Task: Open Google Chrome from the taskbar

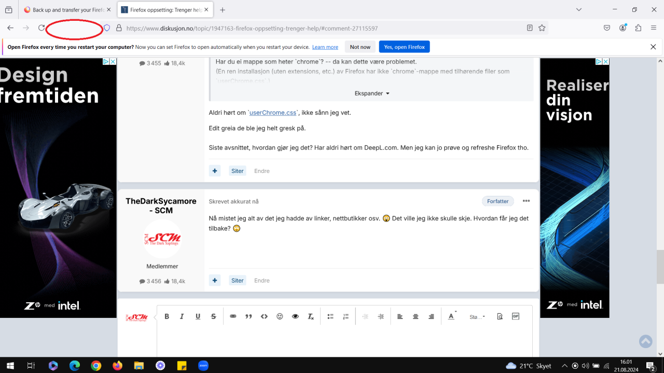Action: coord(96,366)
